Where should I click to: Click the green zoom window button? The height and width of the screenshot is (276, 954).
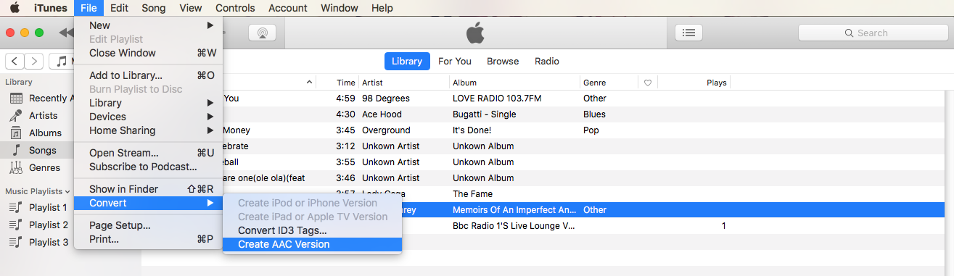click(x=39, y=33)
